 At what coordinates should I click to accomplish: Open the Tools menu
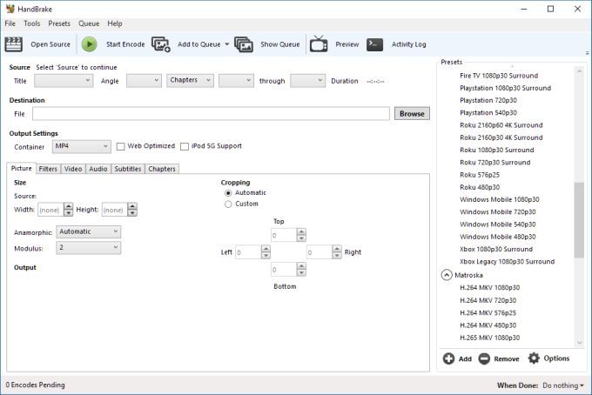pos(31,23)
